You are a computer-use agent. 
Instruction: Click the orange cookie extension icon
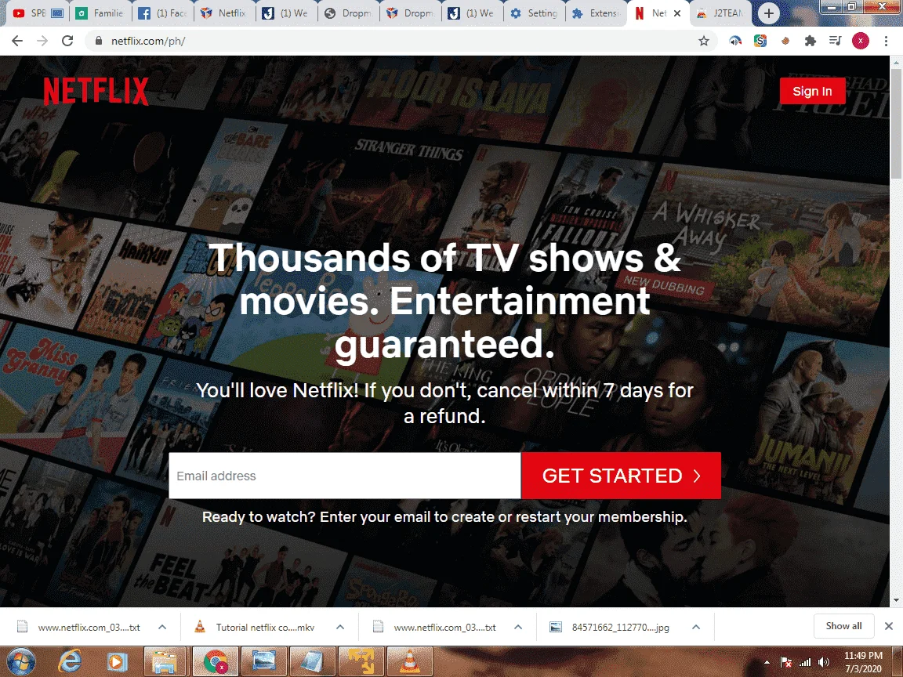point(785,41)
